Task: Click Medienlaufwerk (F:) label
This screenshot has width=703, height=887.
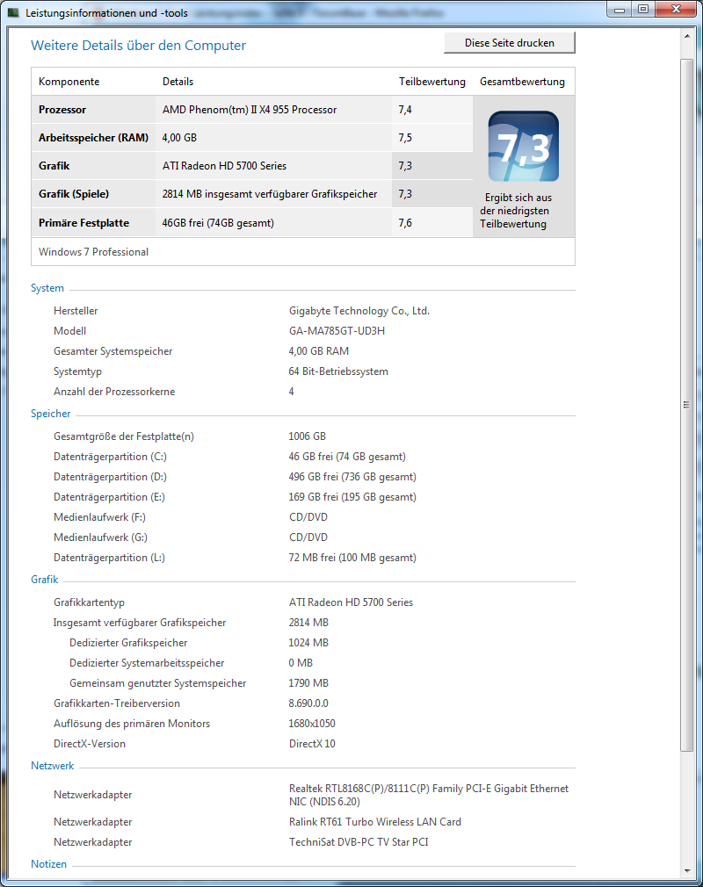Action: pos(99,517)
